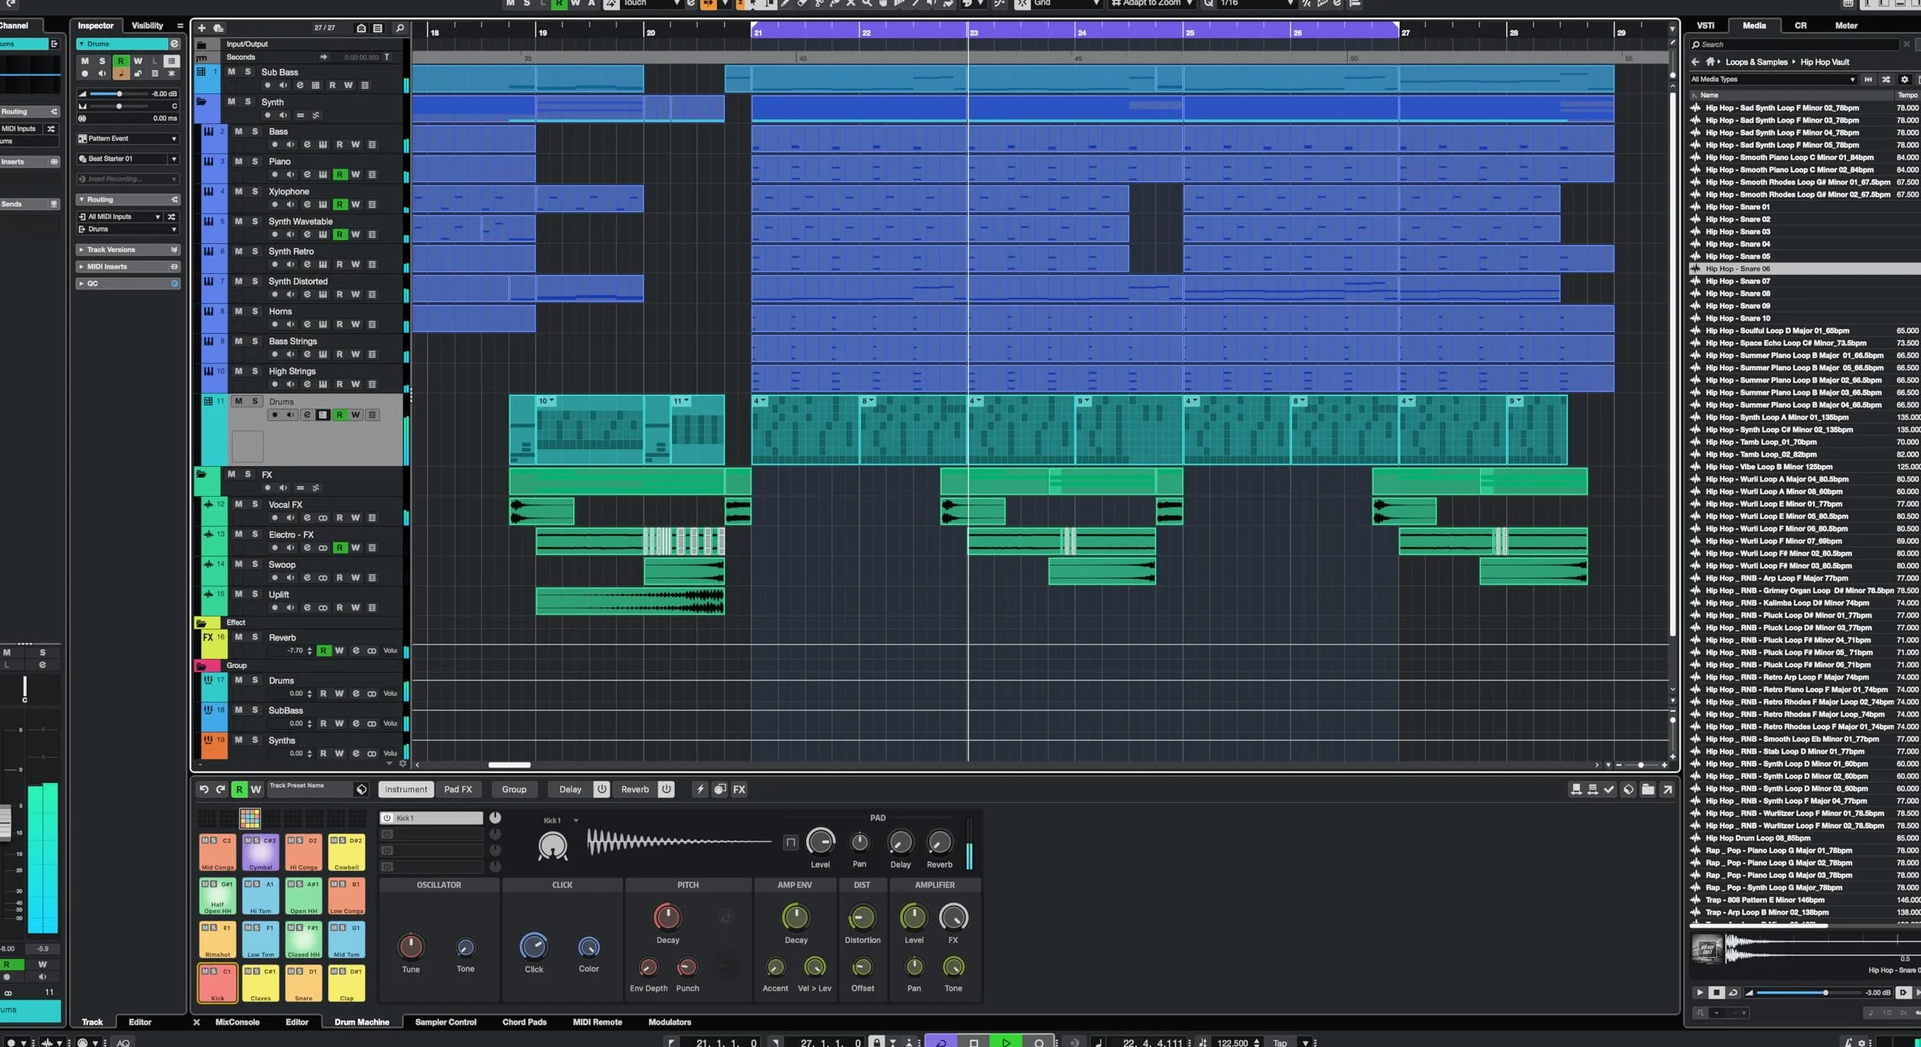Solo the Reverb FX channel

tap(255, 637)
